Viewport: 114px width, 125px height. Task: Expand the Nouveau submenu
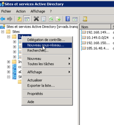coord(47,58)
